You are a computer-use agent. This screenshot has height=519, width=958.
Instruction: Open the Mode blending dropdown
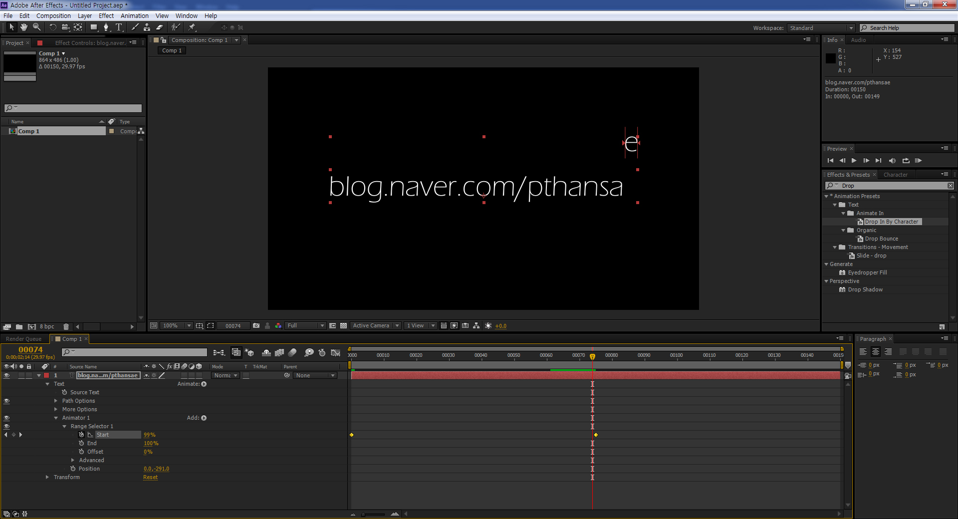click(226, 375)
